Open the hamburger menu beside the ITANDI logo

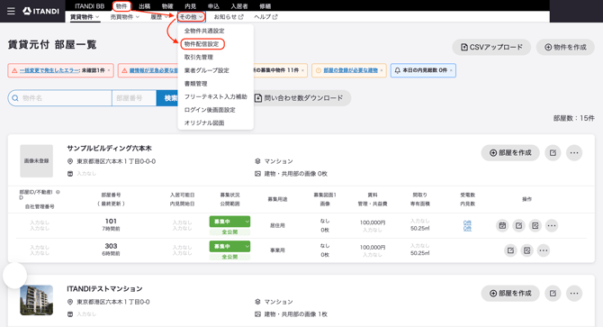point(11,11)
